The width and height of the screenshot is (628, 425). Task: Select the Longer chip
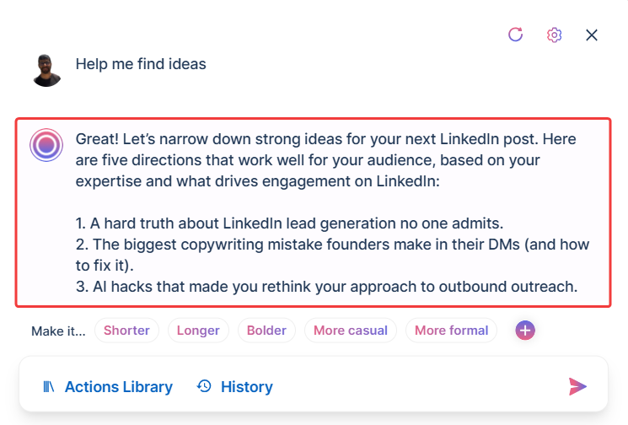pyautogui.click(x=198, y=331)
